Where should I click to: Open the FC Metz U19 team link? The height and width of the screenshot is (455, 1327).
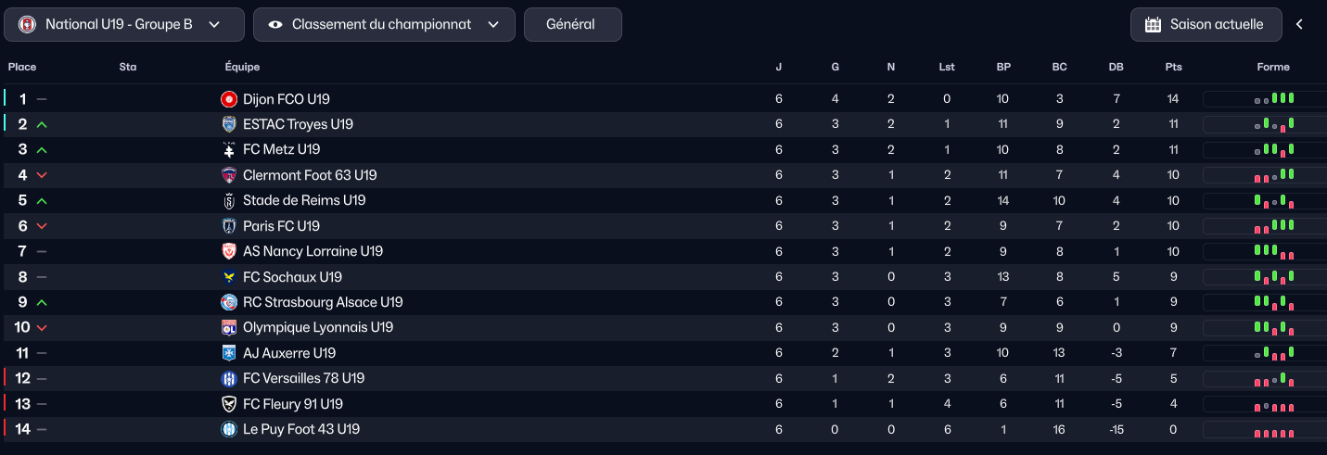point(281,149)
